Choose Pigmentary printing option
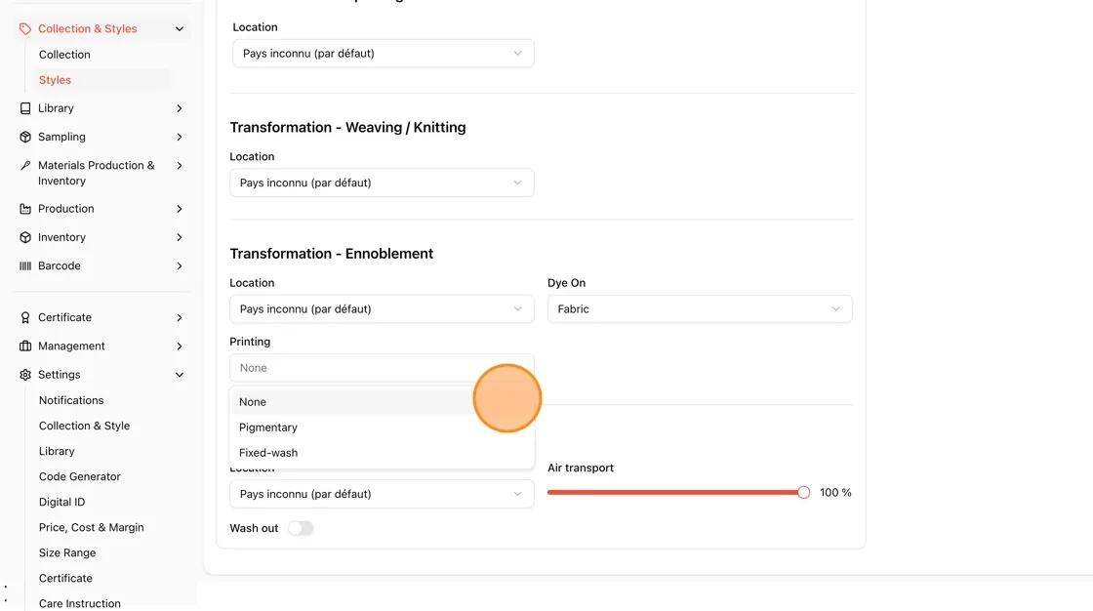This screenshot has height=611, width=1093. click(x=382, y=427)
